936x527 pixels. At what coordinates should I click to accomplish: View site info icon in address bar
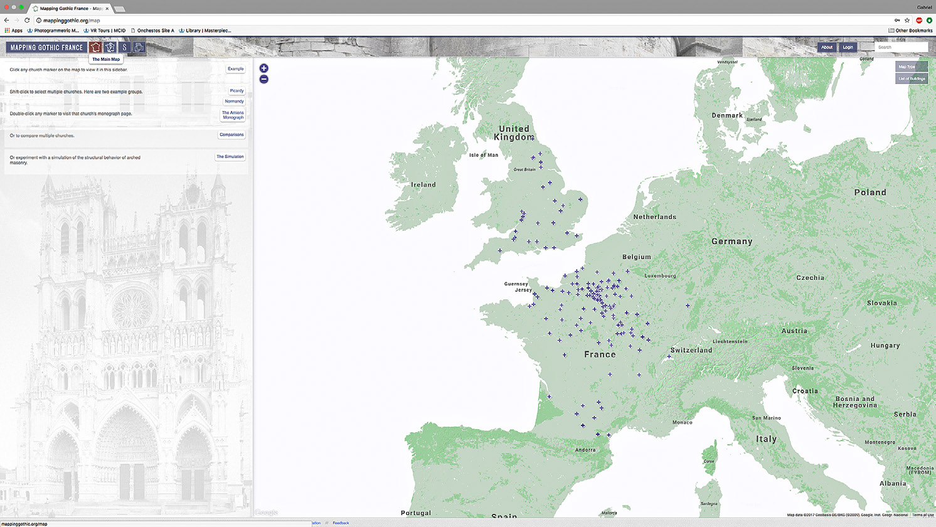click(x=39, y=20)
